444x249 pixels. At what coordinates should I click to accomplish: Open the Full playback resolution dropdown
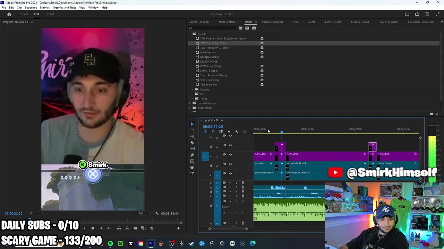coord(145,213)
